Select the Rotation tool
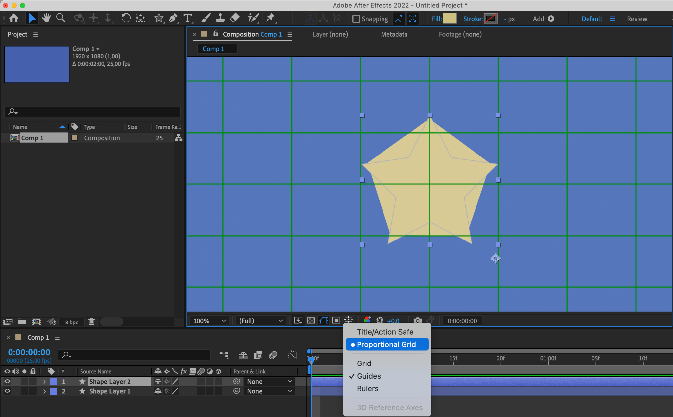 (x=126, y=18)
